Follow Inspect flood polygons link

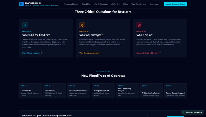32,53
